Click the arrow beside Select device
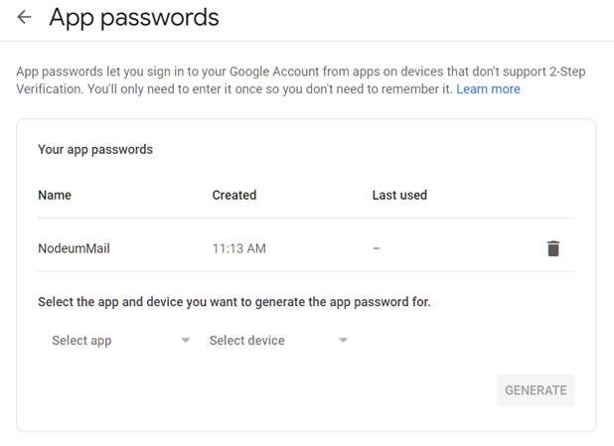This screenshot has height=446, width=614. tap(343, 341)
